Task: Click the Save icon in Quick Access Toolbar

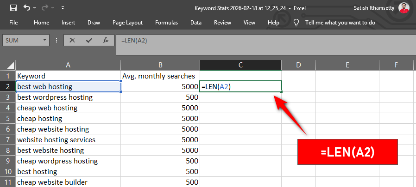Action: coord(13,8)
